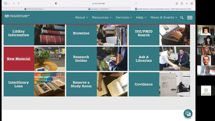Select the participant with blank avatar
The image size is (215, 121).
[206, 91]
